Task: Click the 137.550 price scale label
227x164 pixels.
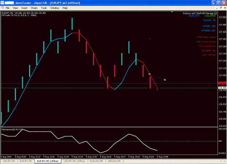Action: click(223, 17)
